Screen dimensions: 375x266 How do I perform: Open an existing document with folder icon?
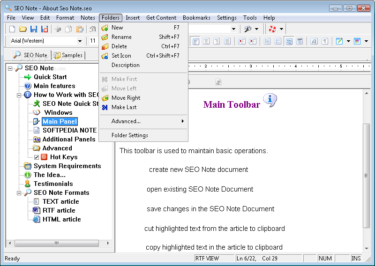pos(22,29)
